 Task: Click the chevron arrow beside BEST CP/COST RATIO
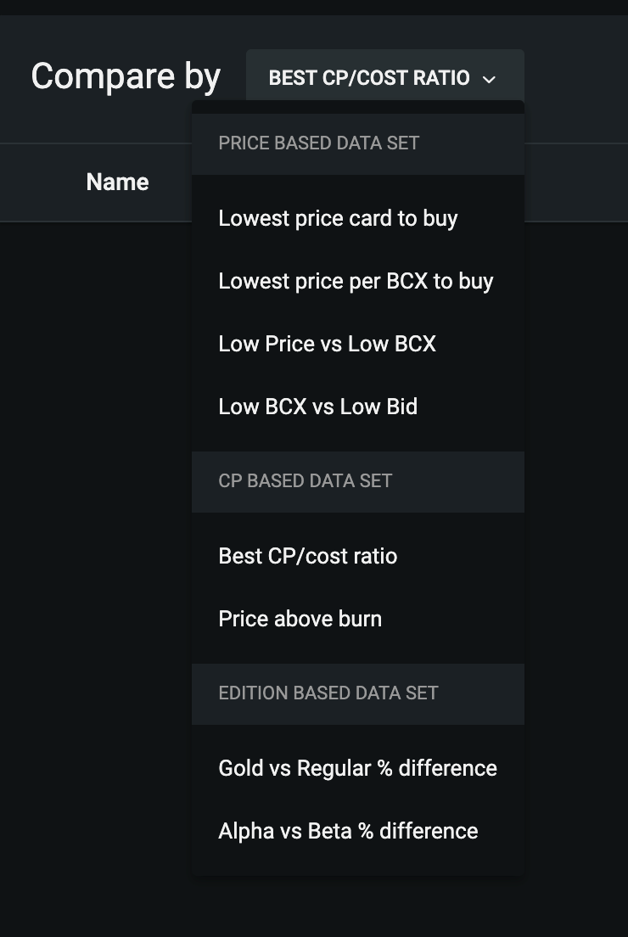tap(489, 79)
